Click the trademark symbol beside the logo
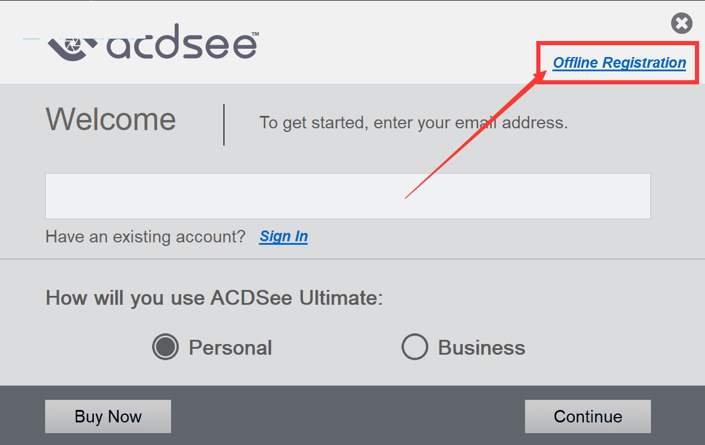 coord(255,34)
